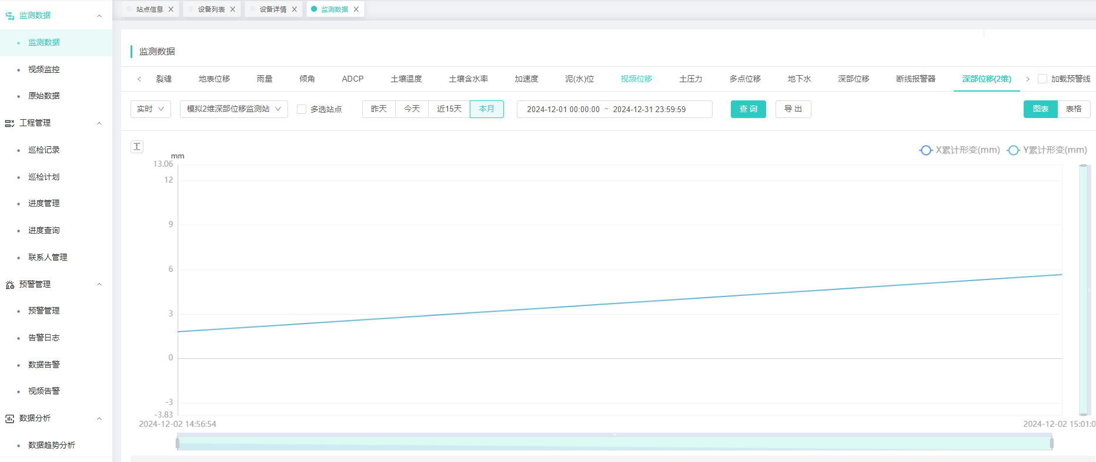Click the chart Y-axis scale toggle icon

137,147
